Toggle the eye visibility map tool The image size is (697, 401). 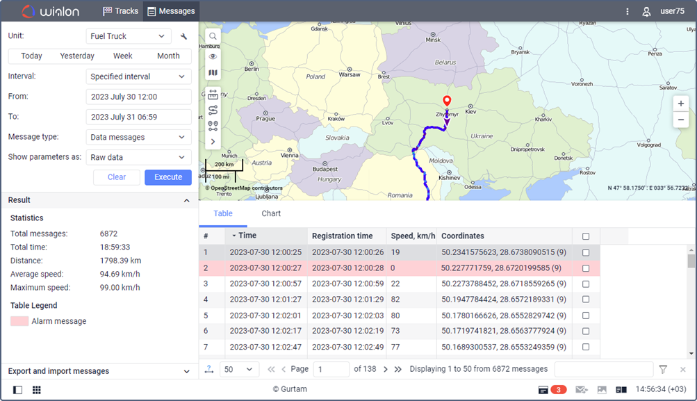coord(213,56)
